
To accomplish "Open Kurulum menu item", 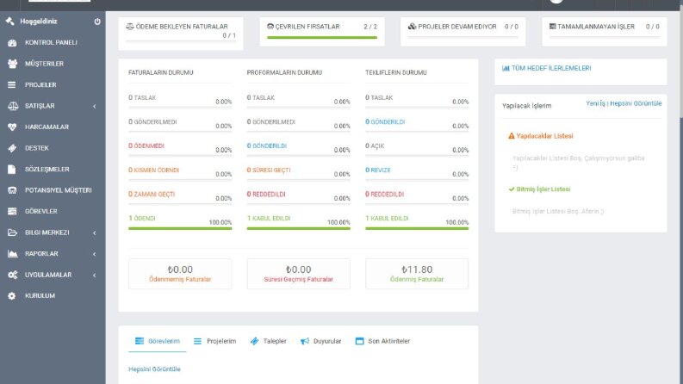I will coord(53,295).
